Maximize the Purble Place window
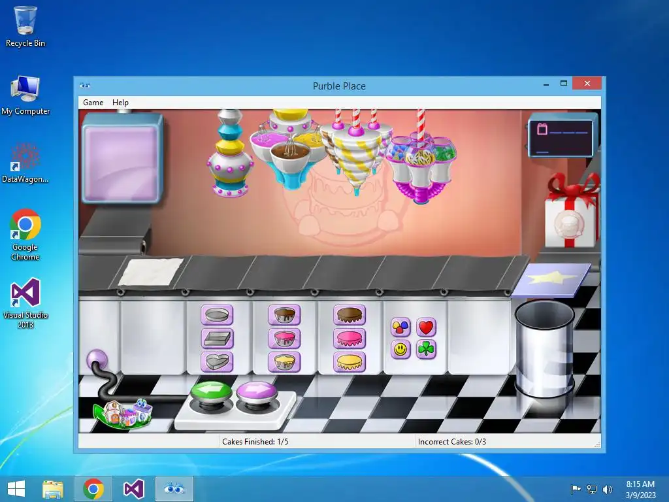 pos(564,83)
